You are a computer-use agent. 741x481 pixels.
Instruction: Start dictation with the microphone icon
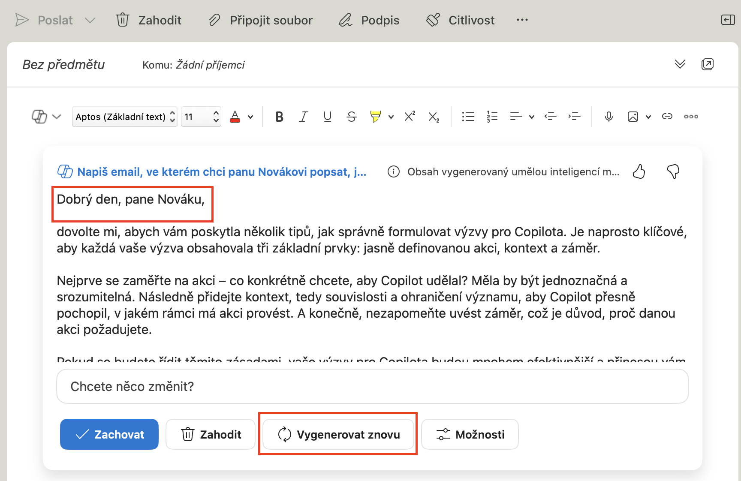coord(608,117)
